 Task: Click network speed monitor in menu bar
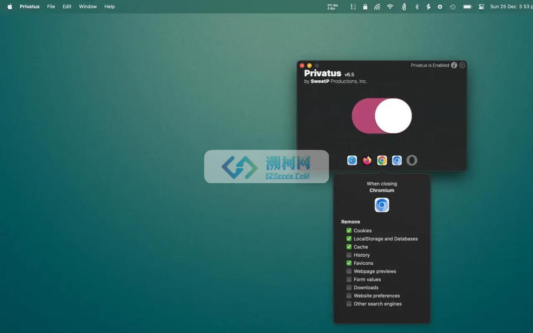coord(333,7)
